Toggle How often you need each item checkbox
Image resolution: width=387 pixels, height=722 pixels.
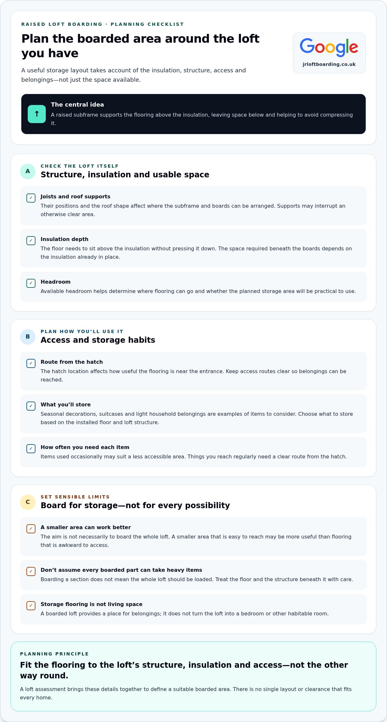coord(31,449)
